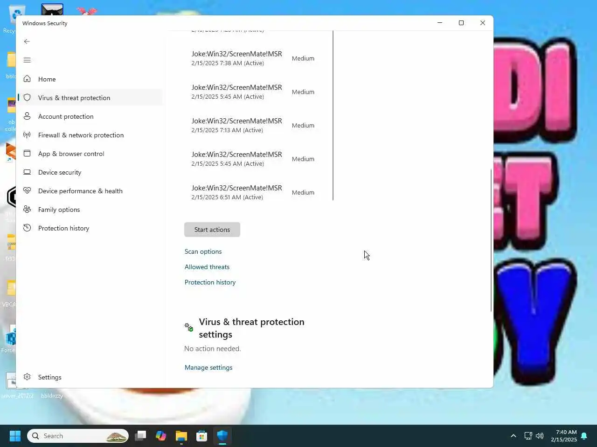The width and height of the screenshot is (597, 447).
Task: Open File Explorer from the taskbar
Action: tap(181, 436)
